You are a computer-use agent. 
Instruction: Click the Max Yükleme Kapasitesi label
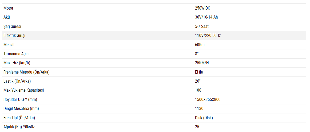23,90
